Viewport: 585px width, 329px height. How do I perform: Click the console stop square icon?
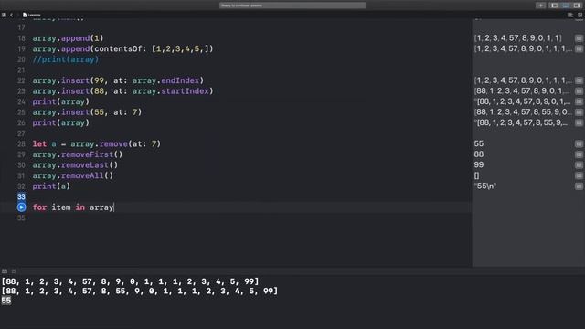pyautogui.click(x=14, y=271)
